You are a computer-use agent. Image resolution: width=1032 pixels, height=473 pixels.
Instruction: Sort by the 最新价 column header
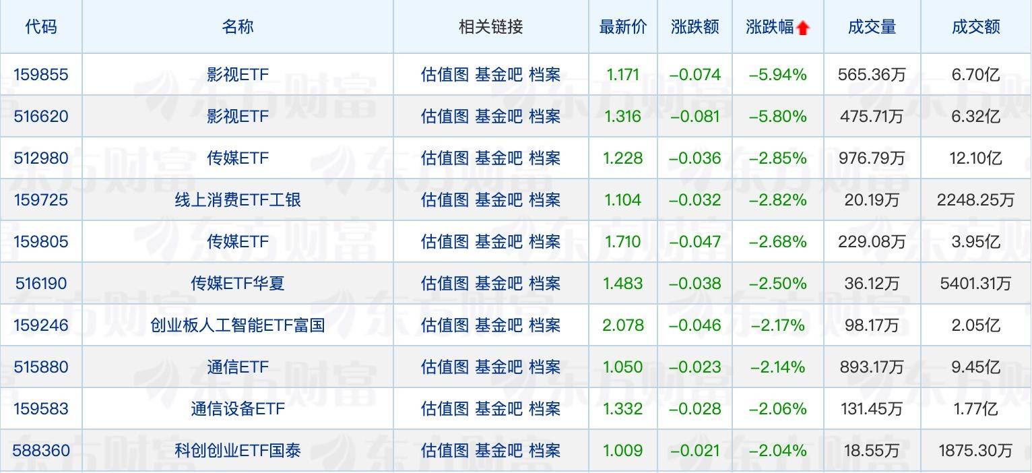tap(622, 27)
